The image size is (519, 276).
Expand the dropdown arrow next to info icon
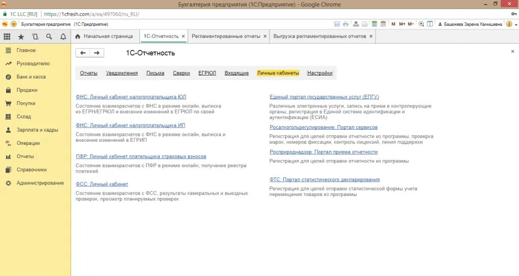515,24
